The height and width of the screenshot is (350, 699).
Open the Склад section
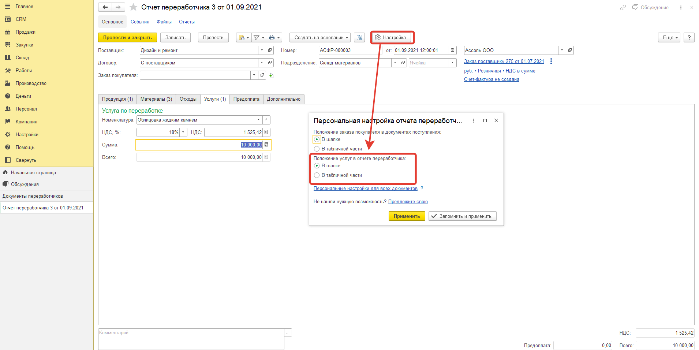[x=22, y=57]
